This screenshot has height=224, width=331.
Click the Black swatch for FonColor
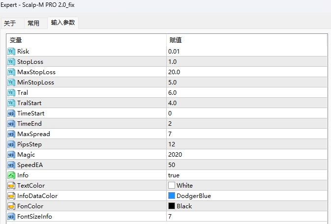click(172, 206)
